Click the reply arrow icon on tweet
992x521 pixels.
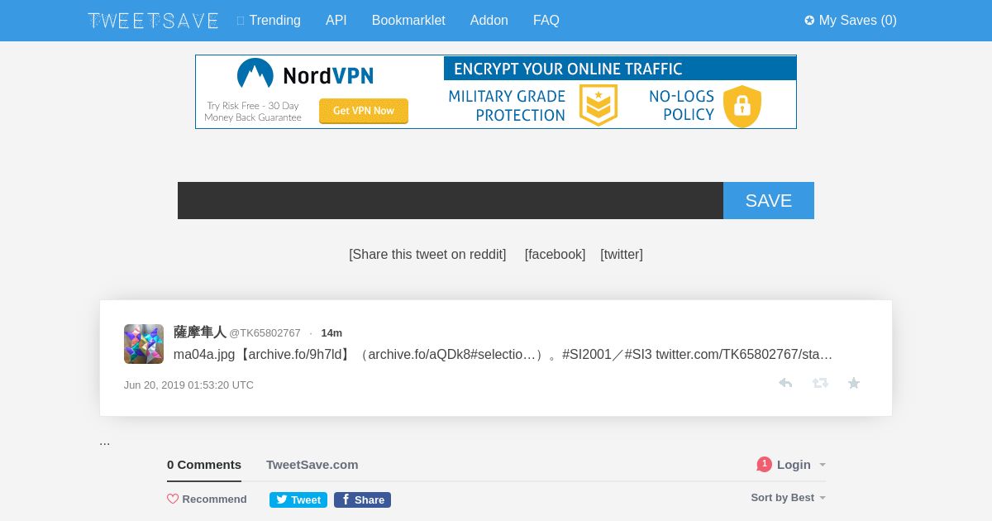coord(786,383)
